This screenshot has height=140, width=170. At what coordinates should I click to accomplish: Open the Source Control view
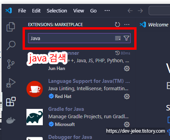[x=11, y=64]
